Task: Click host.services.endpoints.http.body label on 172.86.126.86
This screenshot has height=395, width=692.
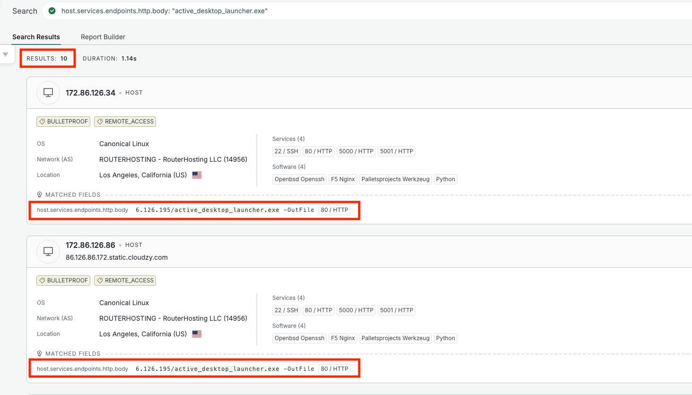Action: coord(83,369)
